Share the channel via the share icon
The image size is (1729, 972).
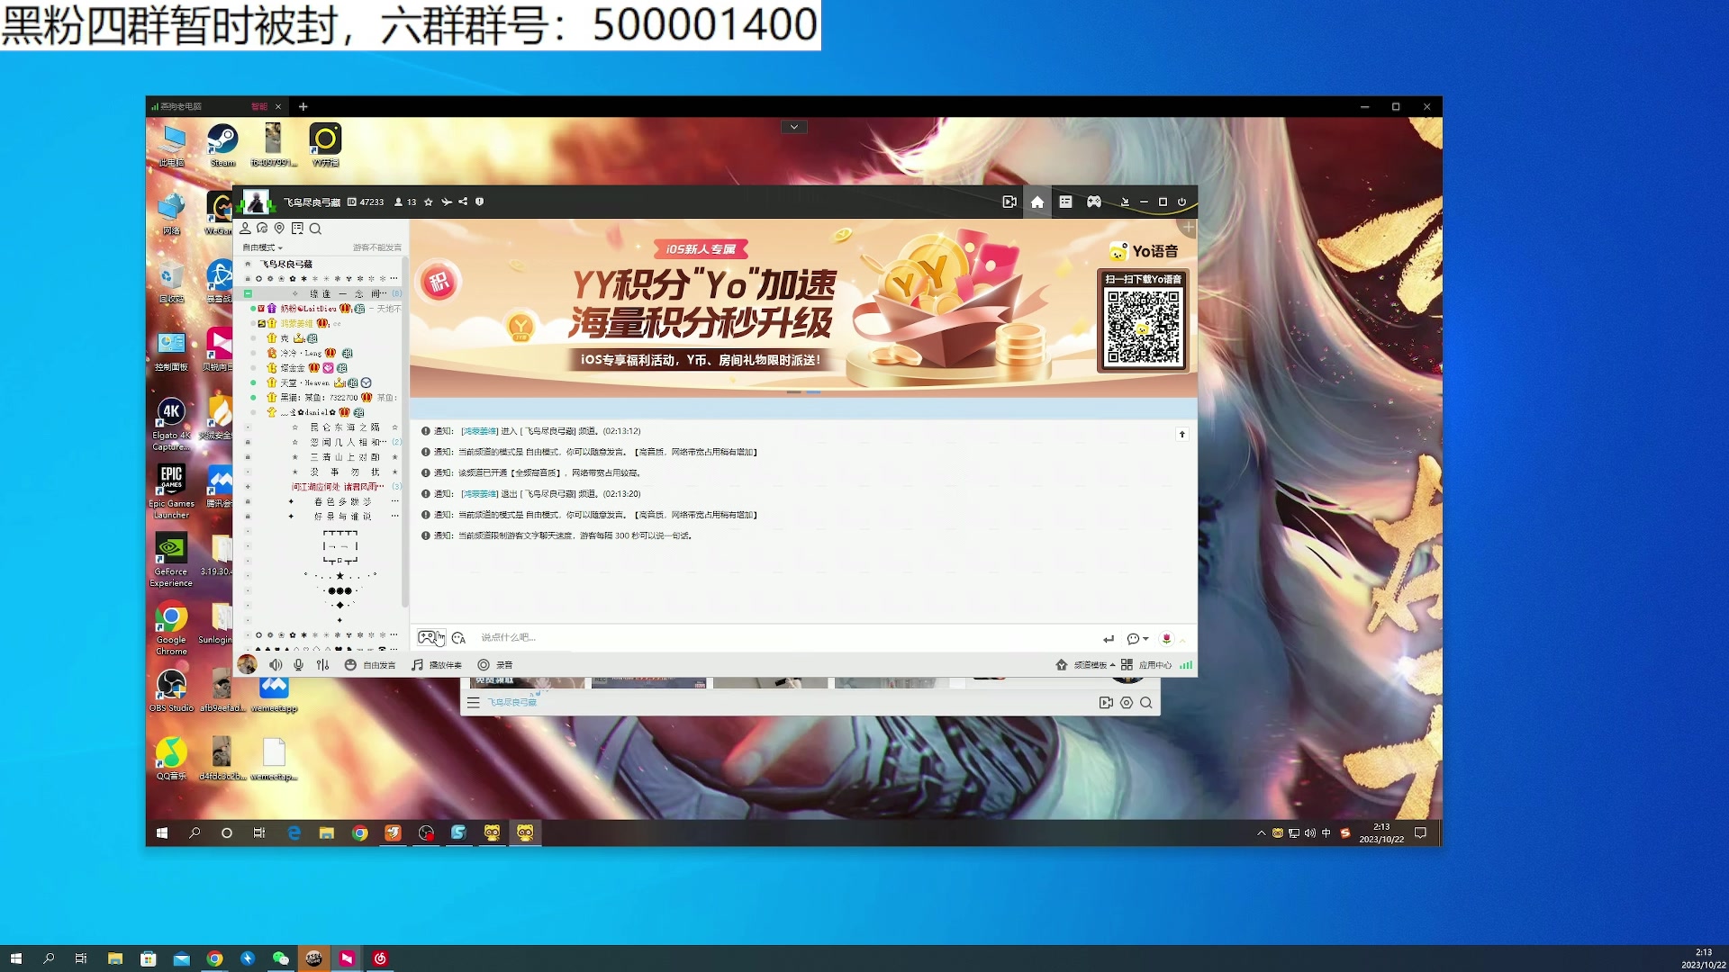[463, 202]
